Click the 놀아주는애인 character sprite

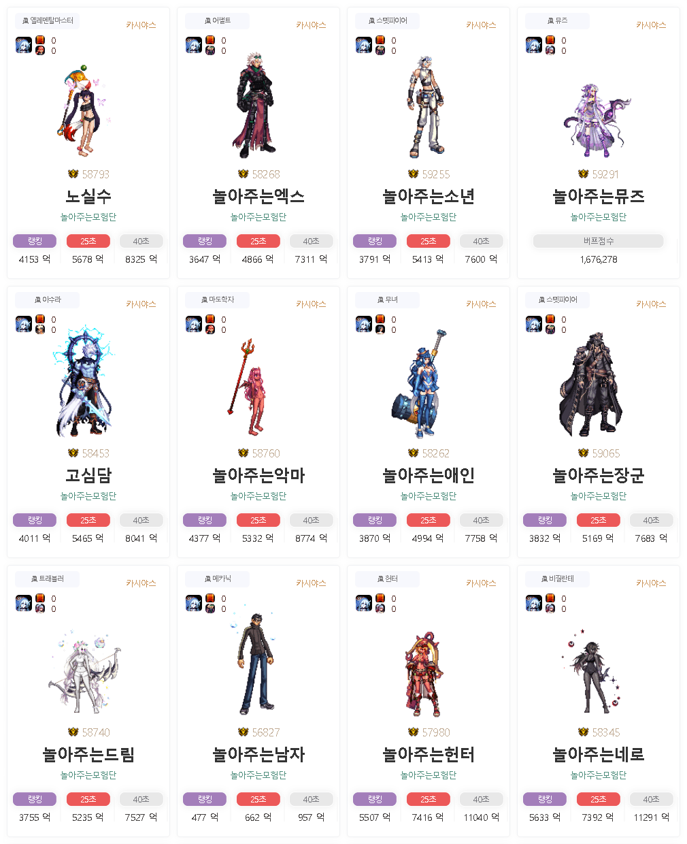[x=420, y=385]
